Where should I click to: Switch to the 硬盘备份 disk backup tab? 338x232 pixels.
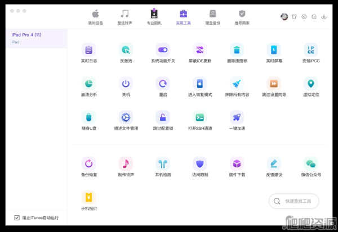(213, 17)
